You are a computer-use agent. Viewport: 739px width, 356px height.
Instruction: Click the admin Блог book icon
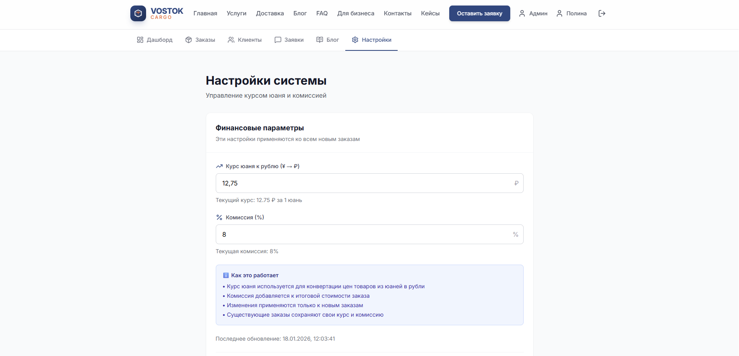coord(320,40)
